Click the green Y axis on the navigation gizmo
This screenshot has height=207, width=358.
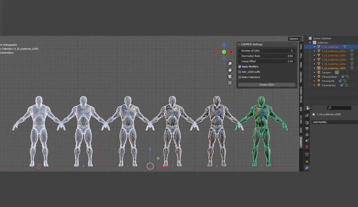224,52
